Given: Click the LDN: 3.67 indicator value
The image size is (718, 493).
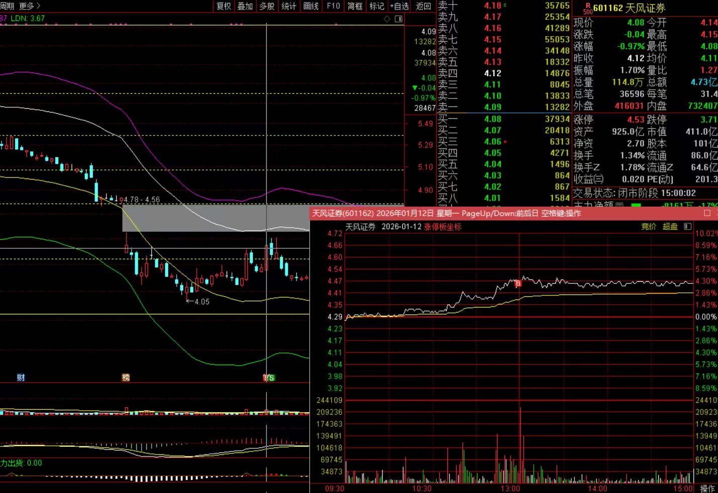Looking at the screenshot, I should point(28,19).
